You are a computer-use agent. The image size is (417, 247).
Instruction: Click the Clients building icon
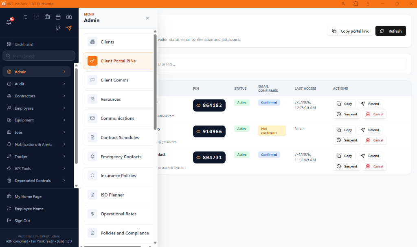coord(92,42)
